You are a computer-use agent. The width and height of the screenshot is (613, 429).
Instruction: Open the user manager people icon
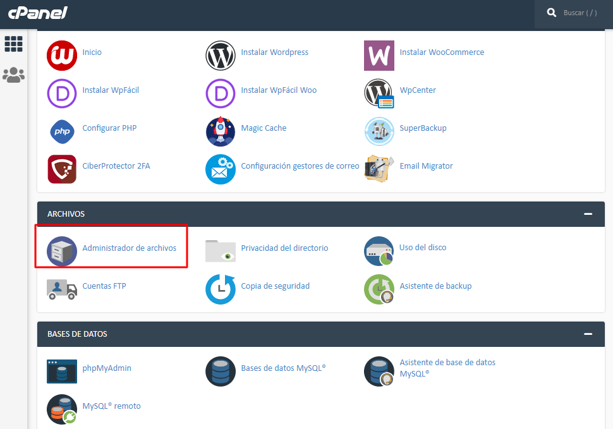tap(13, 75)
